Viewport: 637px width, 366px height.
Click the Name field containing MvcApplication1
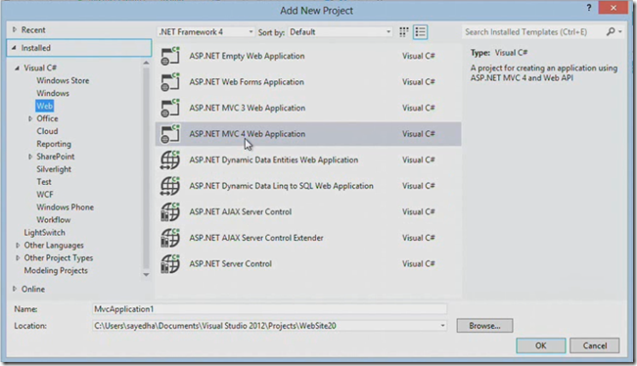pyautogui.click(x=270, y=309)
